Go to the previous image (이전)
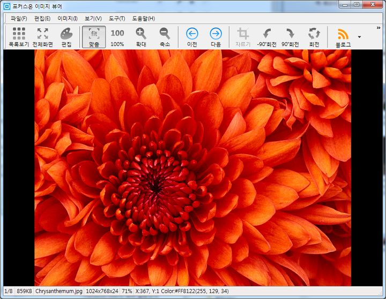Screen dimensions: 386x299 pyautogui.click(x=192, y=37)
